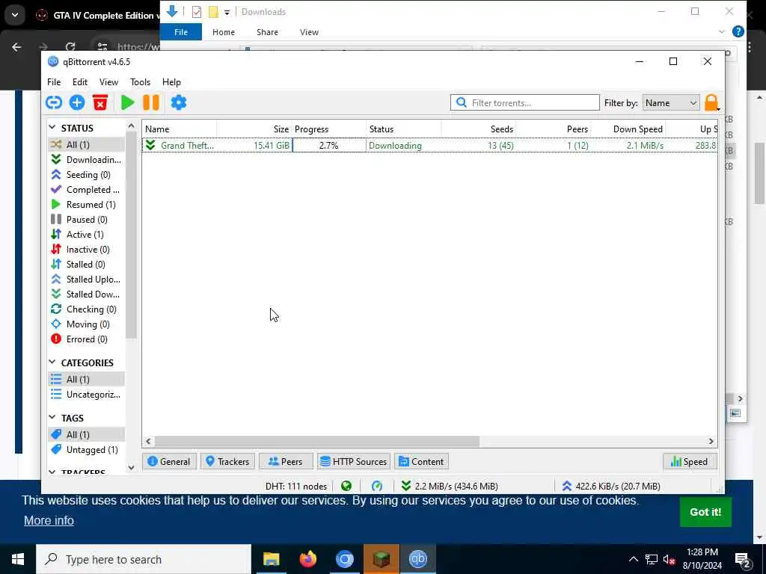
Task: Click the red Remove torrent trash icon
Action: 100,102
